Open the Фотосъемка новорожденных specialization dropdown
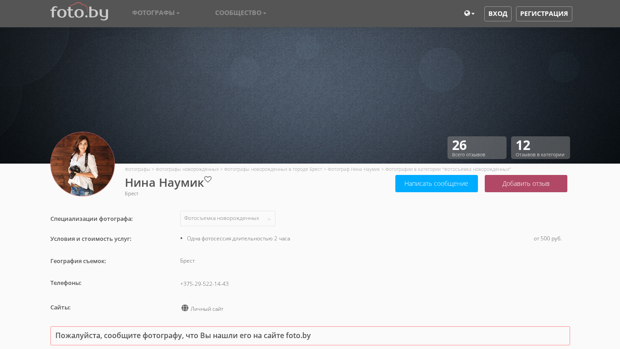620x349 pixels. click(x=227, y=219)
